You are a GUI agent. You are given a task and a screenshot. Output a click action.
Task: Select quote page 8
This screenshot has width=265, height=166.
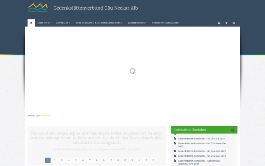coord(97,160)
